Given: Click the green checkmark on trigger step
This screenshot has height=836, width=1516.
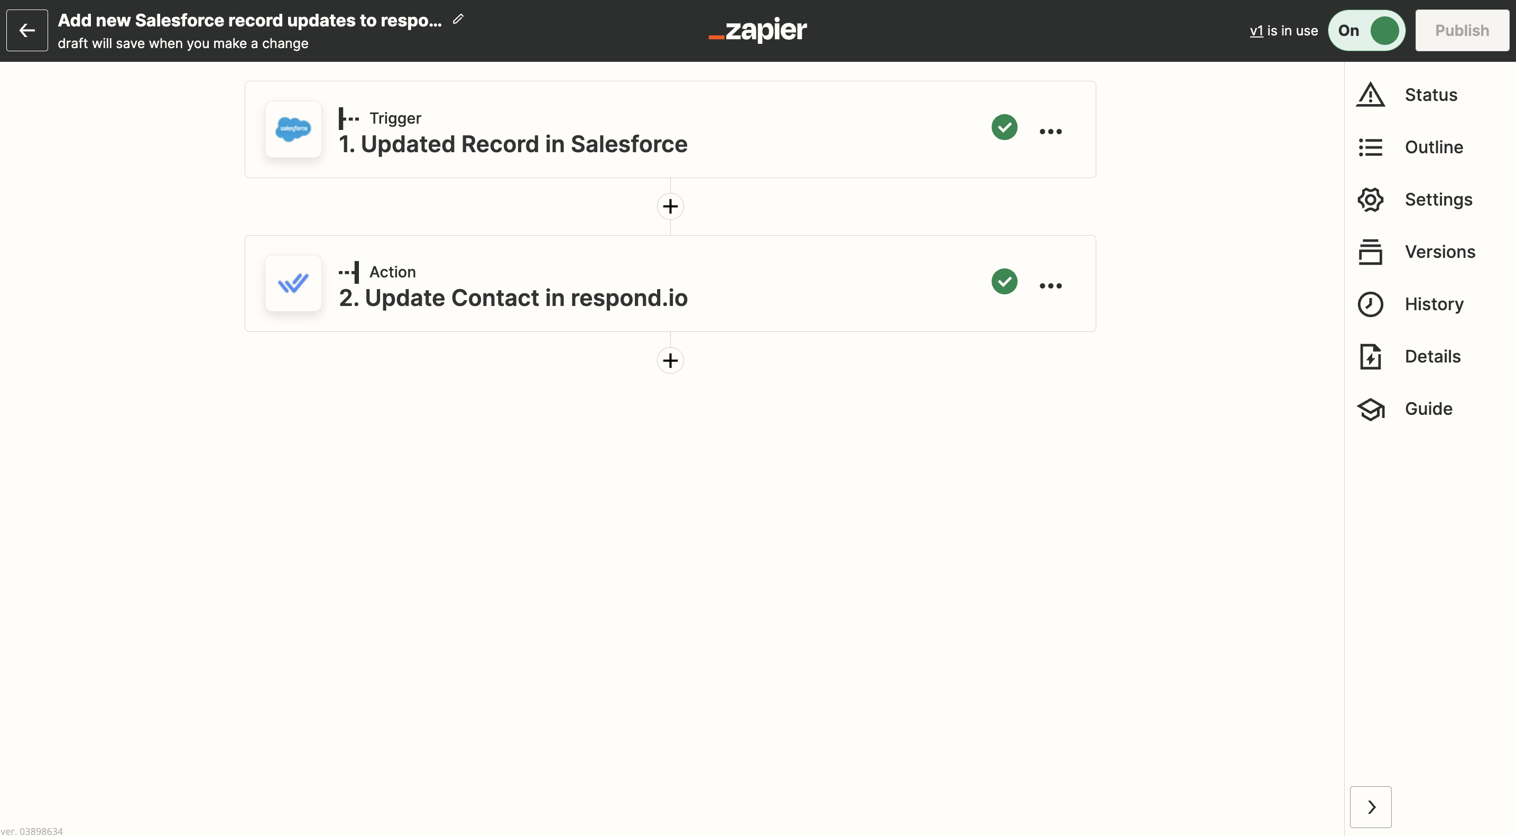Looking at the screenshot, I should coord(1004,127).
